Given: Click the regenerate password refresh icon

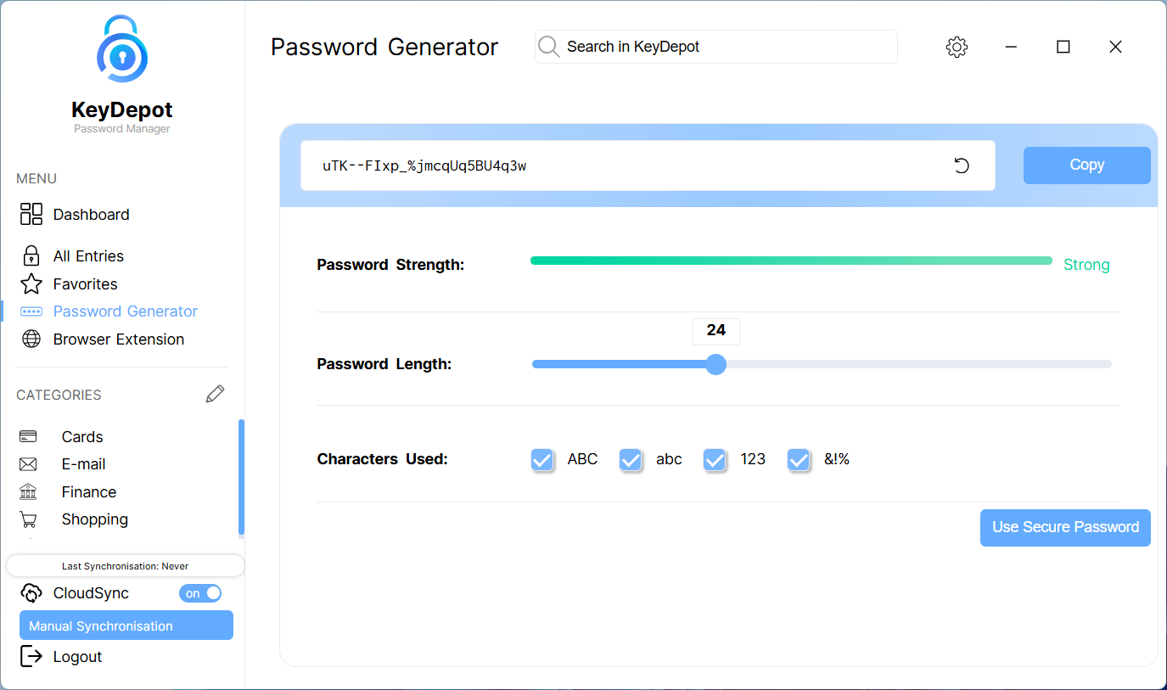Looking at the screenshot, I should tap(962, 165).
